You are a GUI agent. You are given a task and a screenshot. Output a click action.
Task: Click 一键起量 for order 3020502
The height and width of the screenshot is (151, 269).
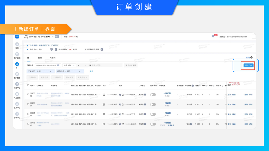[x=167, y=93]
